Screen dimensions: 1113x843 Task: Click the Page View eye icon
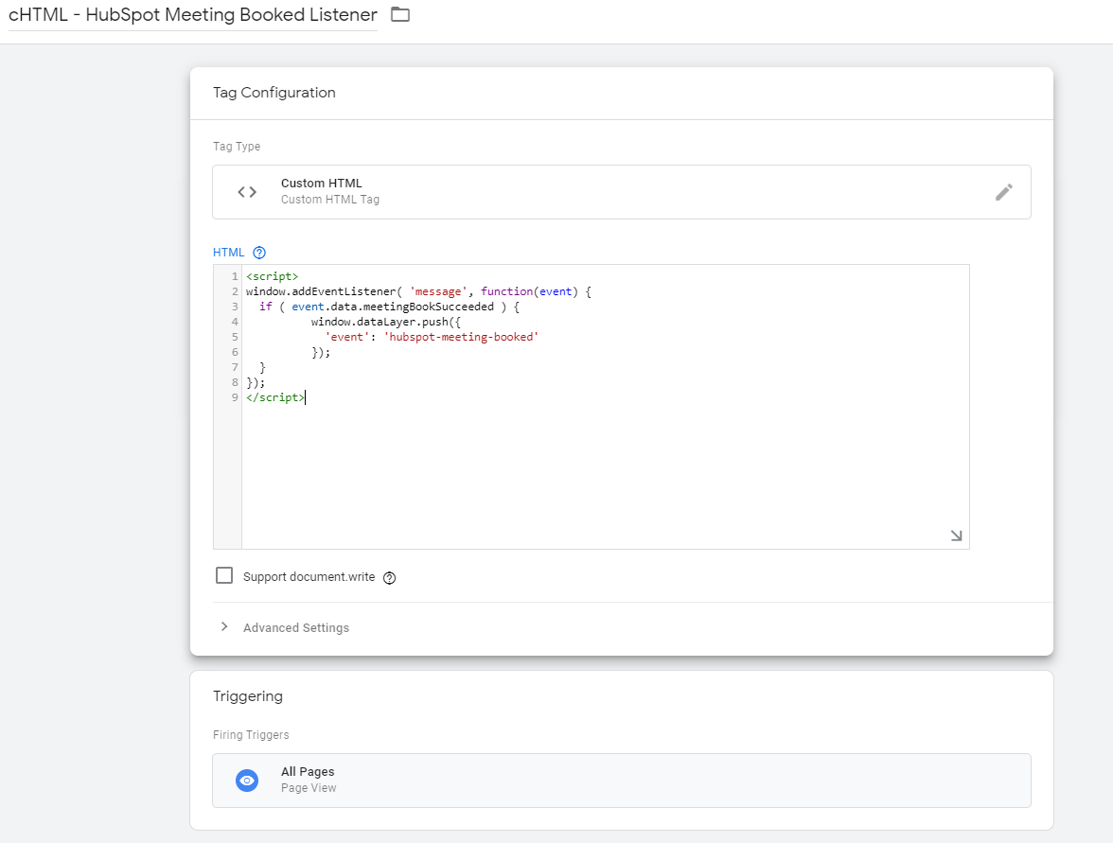pos(247,781)
